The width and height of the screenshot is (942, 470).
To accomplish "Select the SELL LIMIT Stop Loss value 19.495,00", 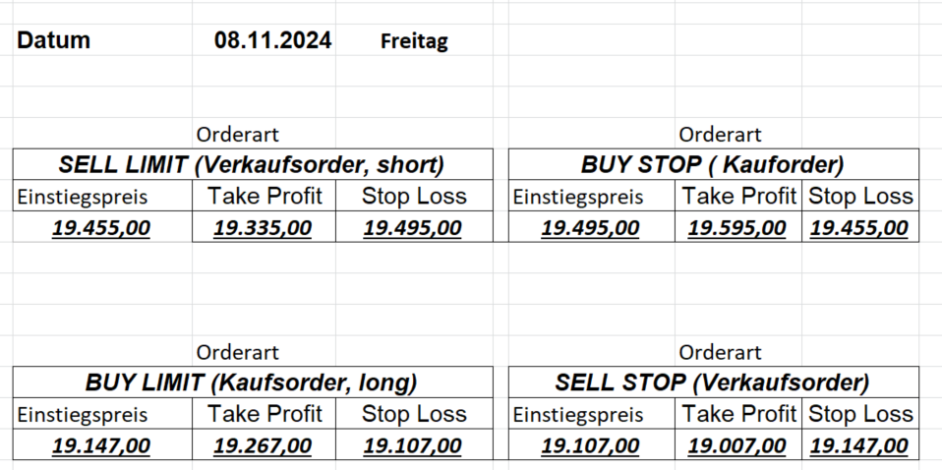I will pos(412,228).
